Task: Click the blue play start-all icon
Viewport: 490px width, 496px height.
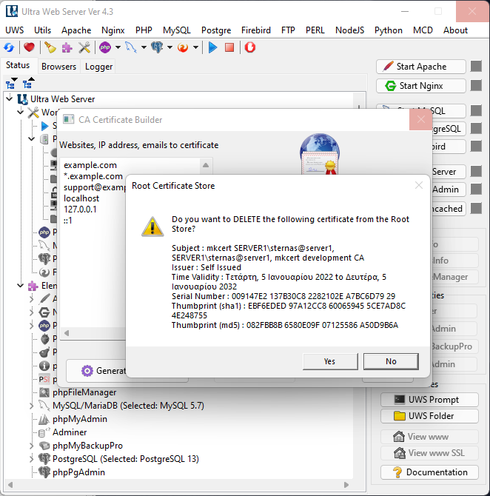Action: [x=213, y=48]
